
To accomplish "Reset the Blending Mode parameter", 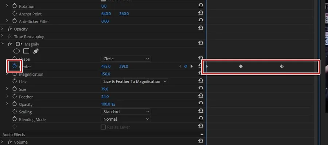I will pos(200,118).
